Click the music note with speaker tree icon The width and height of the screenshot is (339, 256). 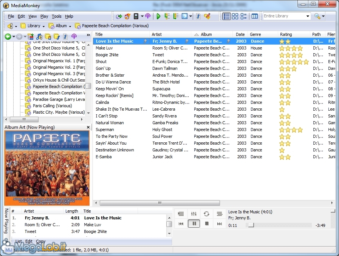39,37
